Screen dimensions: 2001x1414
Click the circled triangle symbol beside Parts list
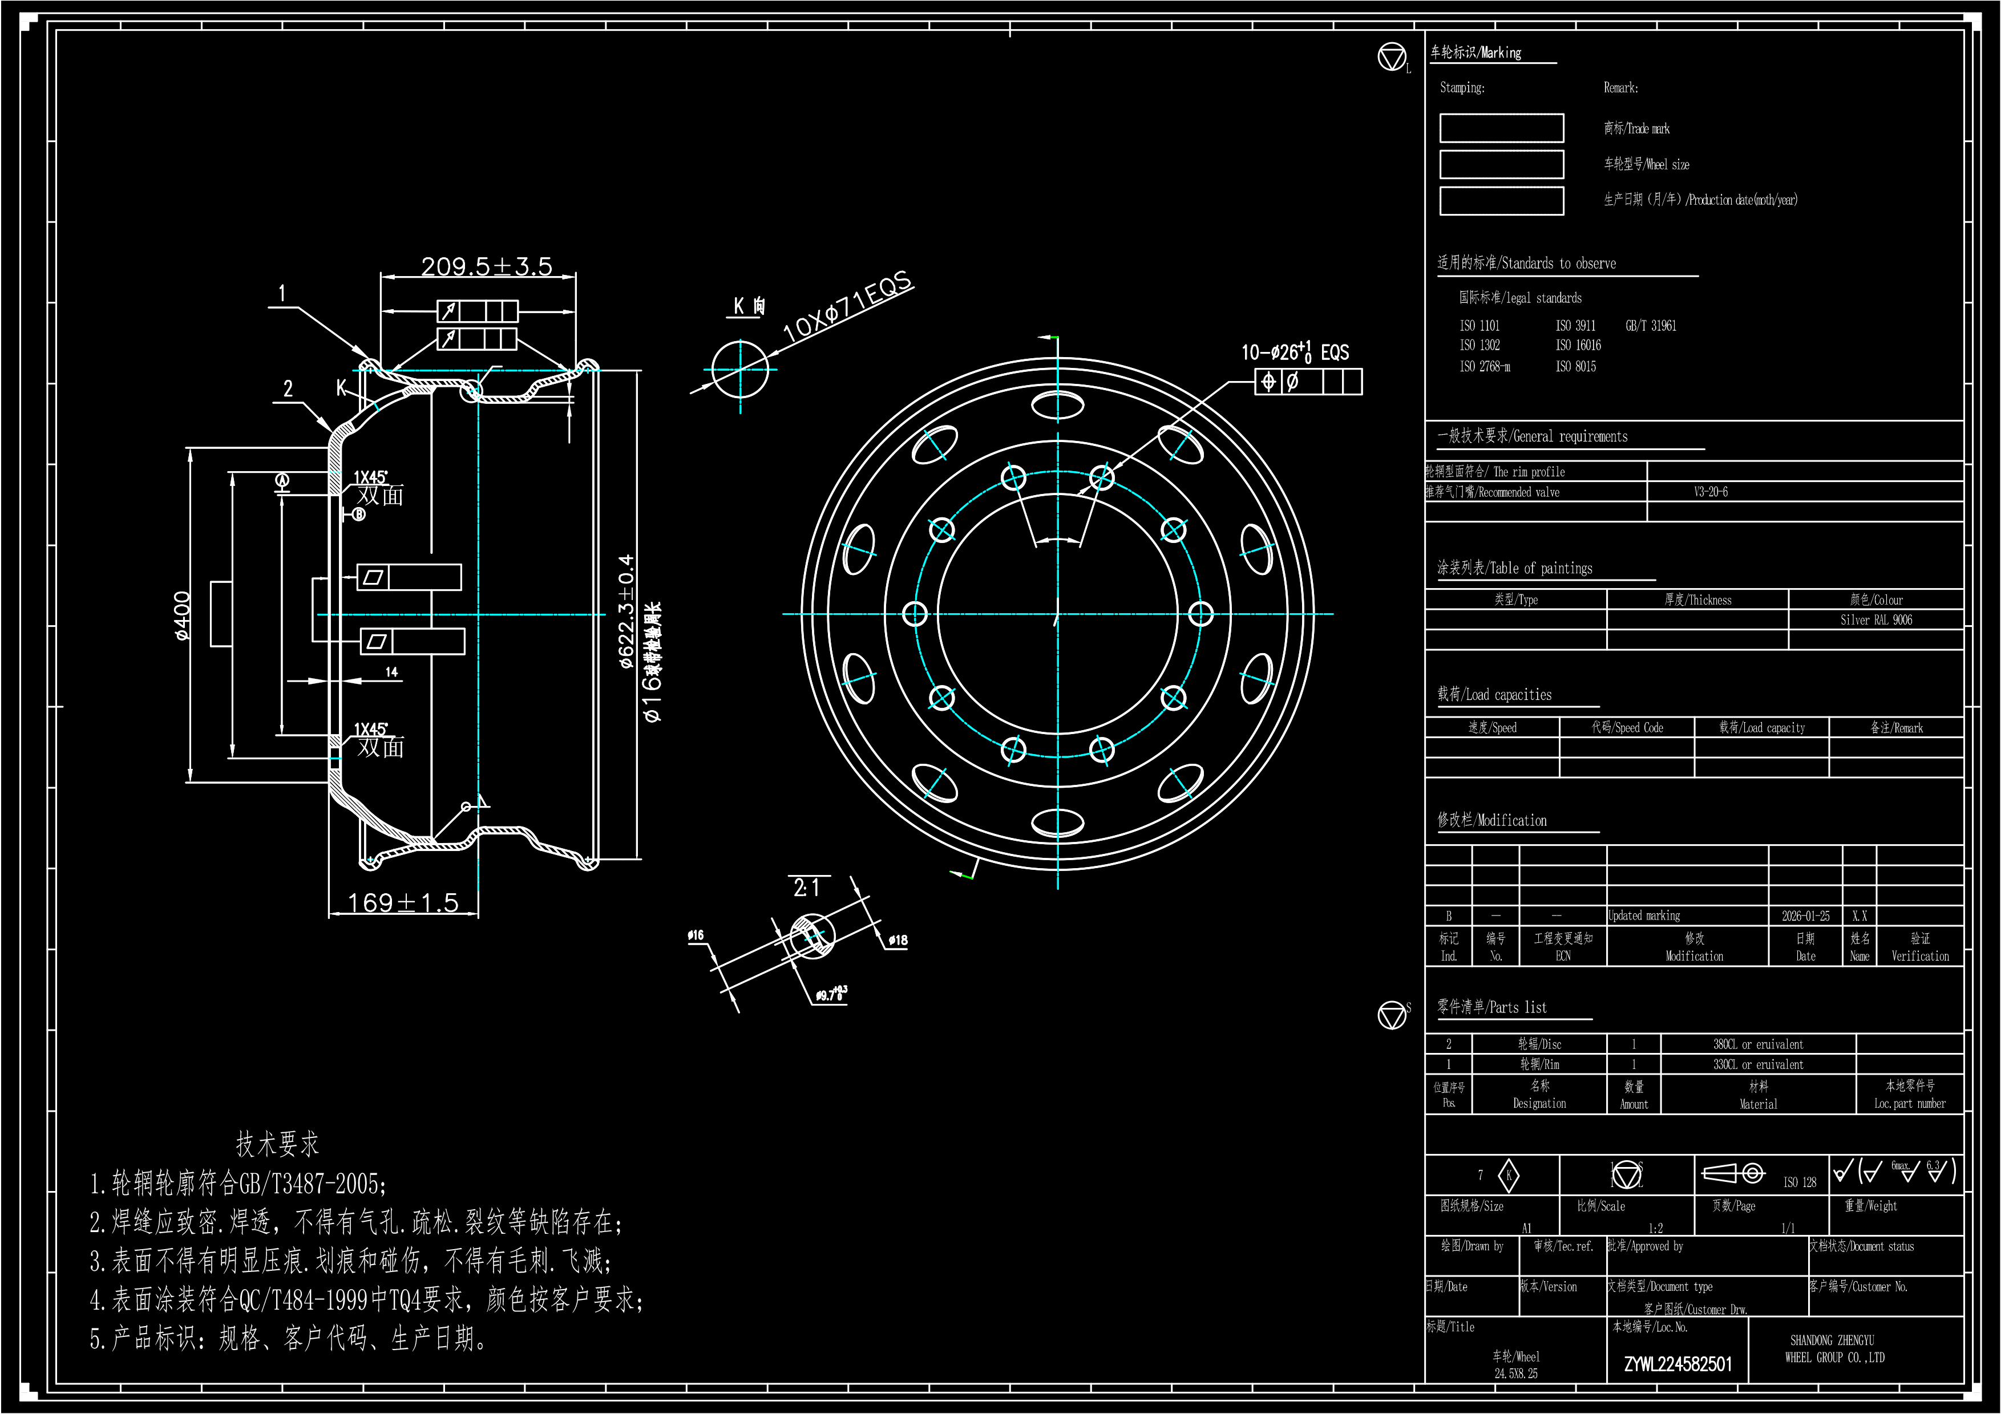pyautogui.click(x=1392, y=1015)
